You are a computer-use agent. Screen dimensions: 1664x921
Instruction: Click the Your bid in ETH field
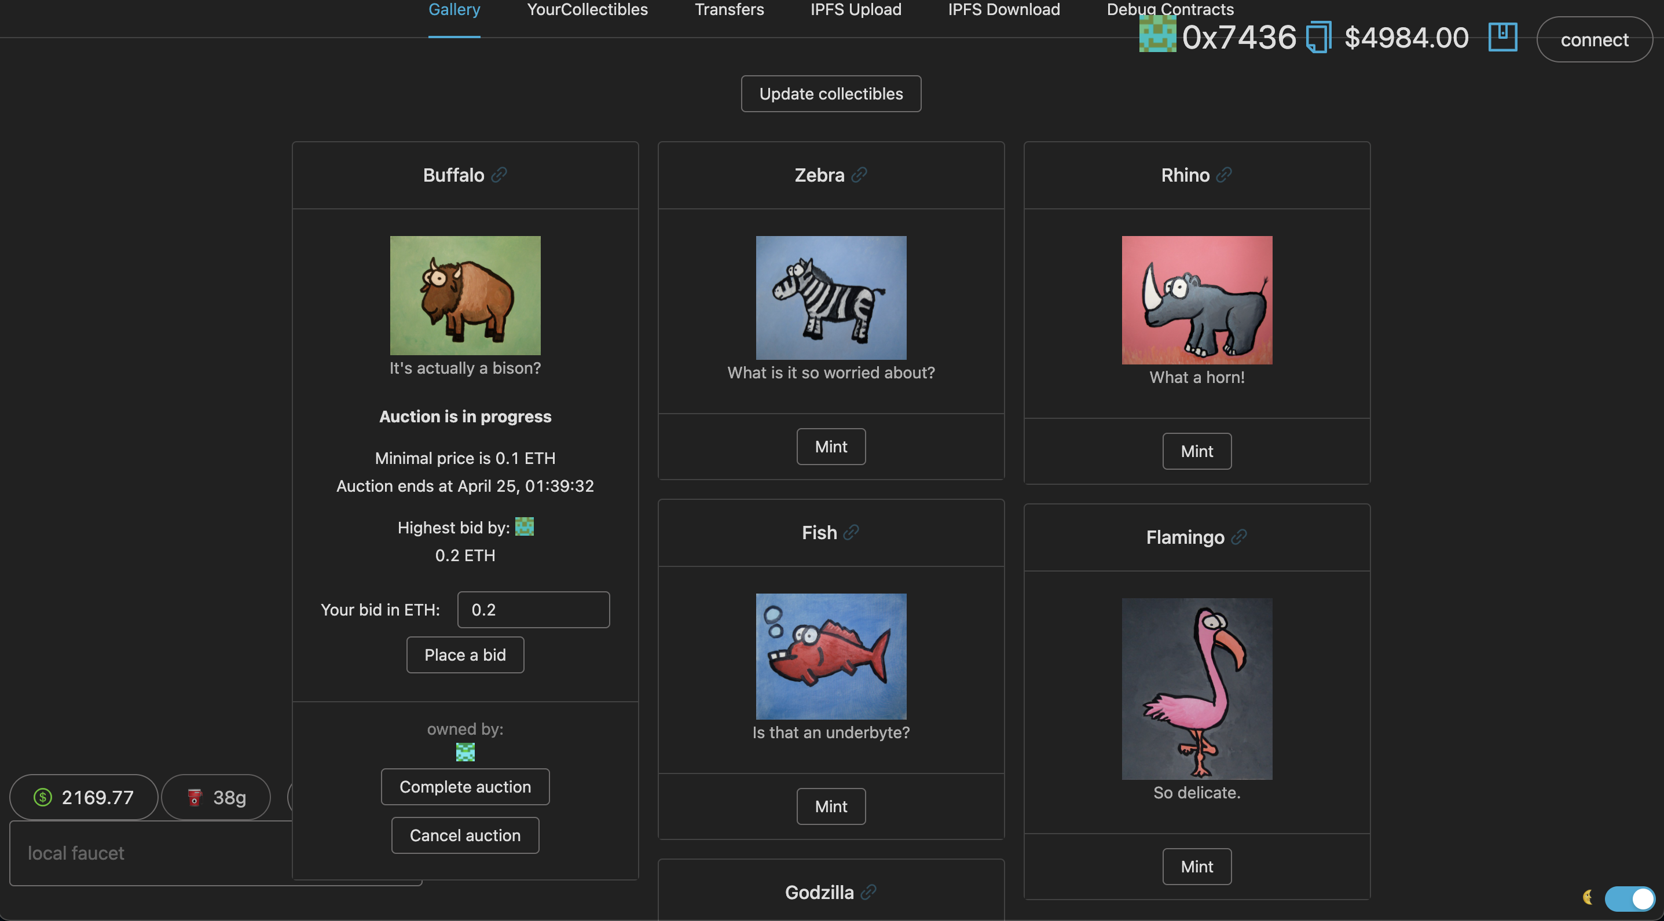[x=533, y=610]
